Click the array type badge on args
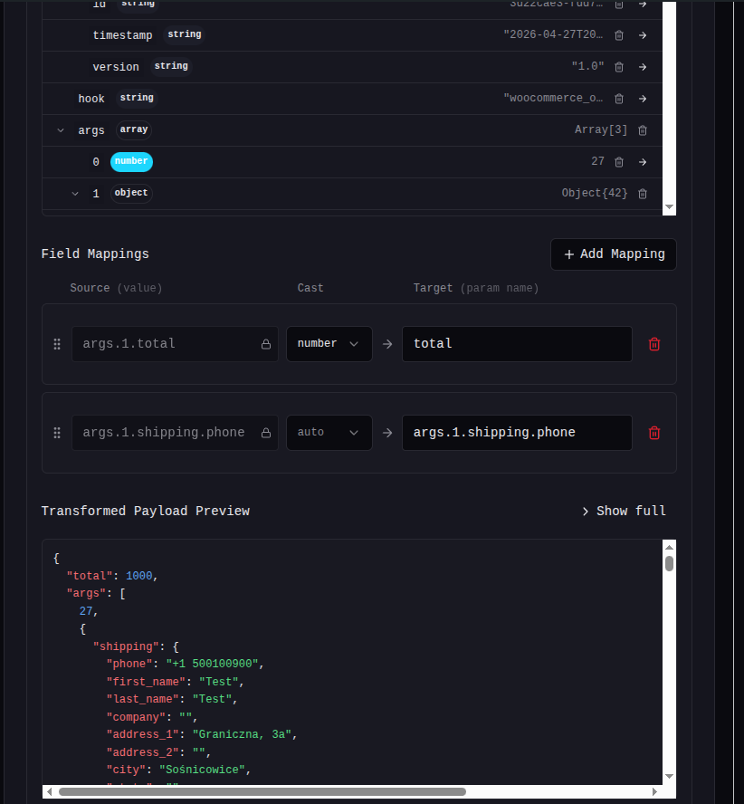744x804 pixels. coord(134,129)
